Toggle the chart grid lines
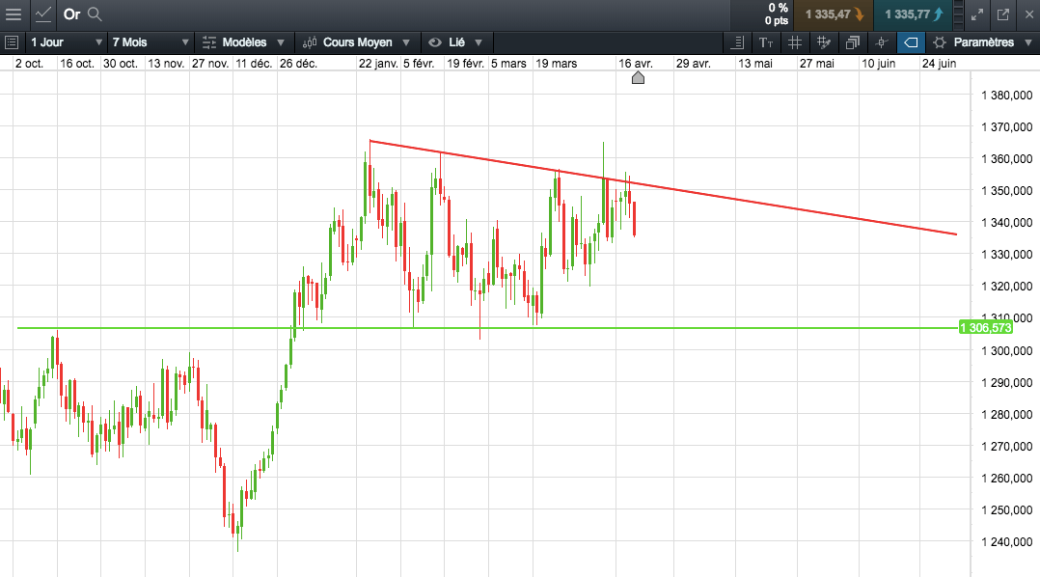The width and height of the screenshot is (1040, 577). point(795,42)
